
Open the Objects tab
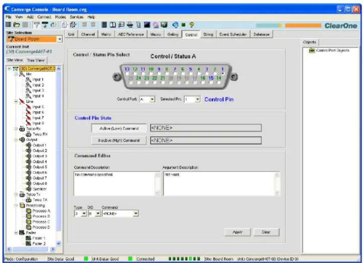tap(310, 42)
